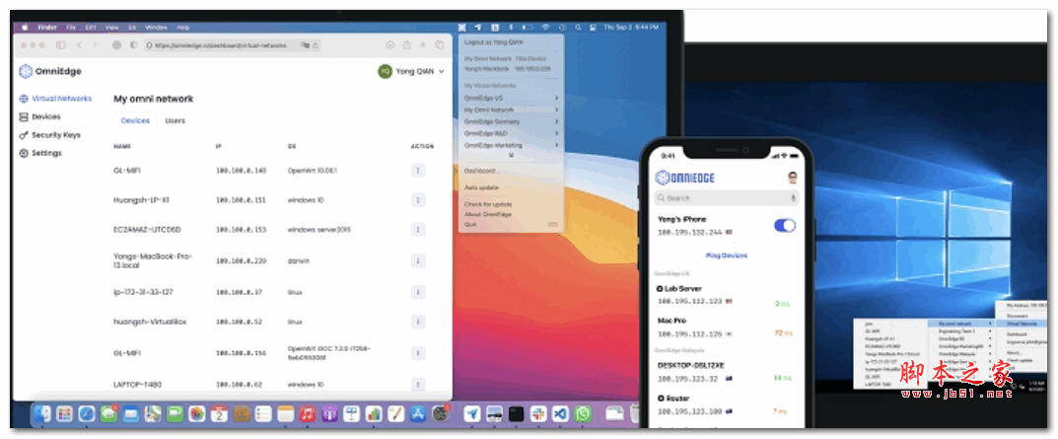
Task: Tap the Ping Devices link
Action: [726, 256]
